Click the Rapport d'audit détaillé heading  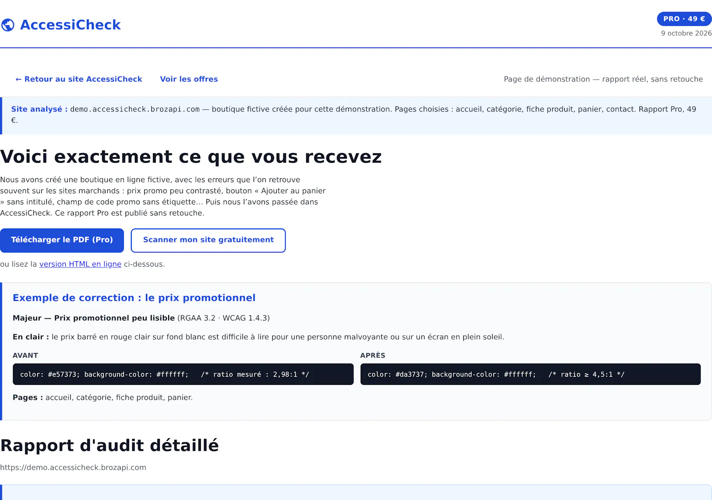tap(109, 445)
